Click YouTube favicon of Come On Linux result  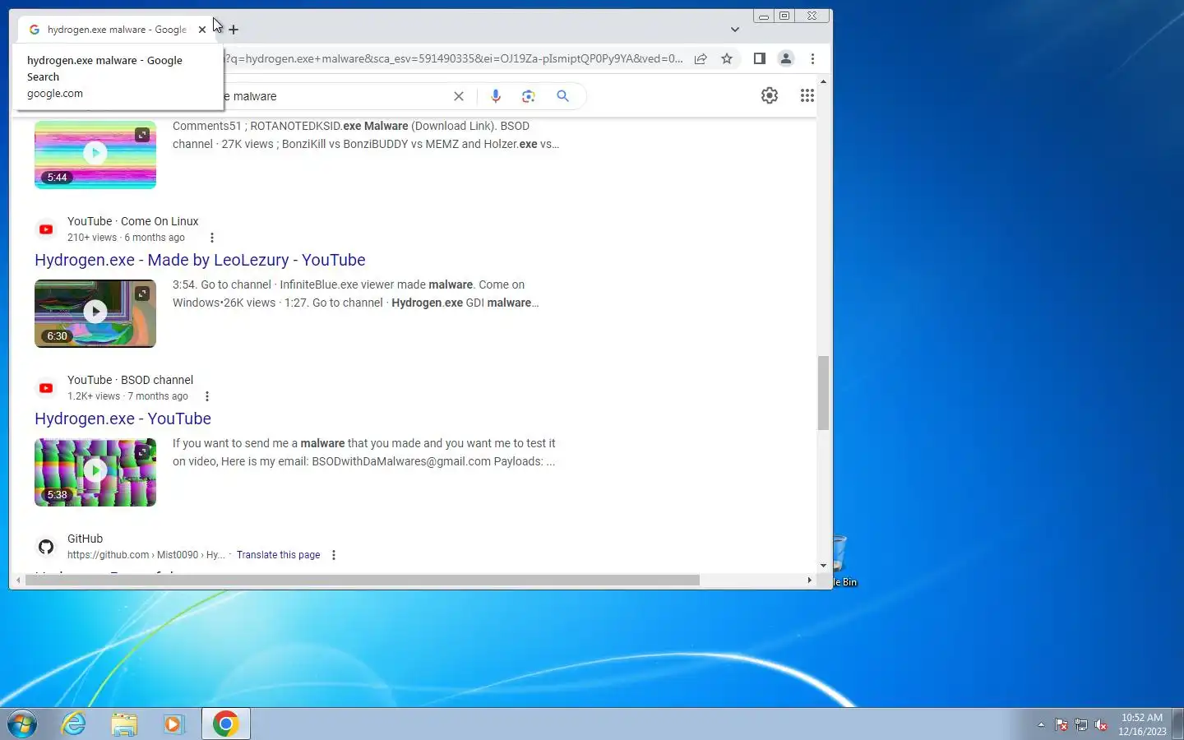(x=46, y=229)
